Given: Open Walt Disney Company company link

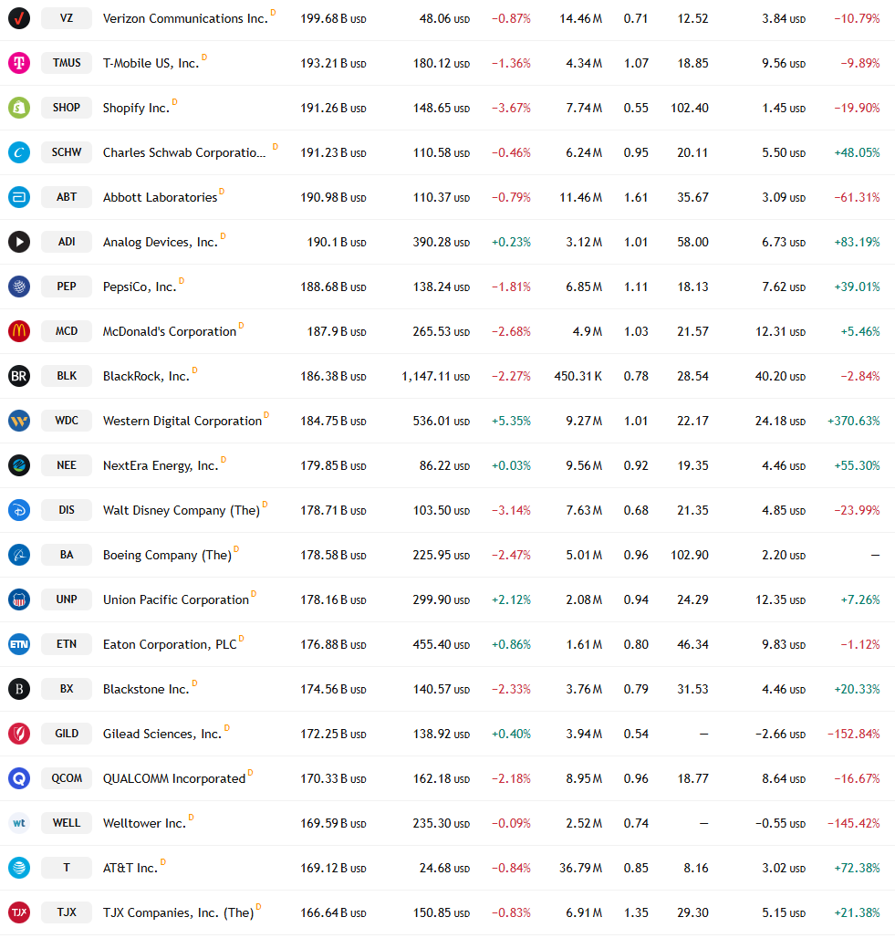Looking at the screenshot, I should tap(182, 510).
